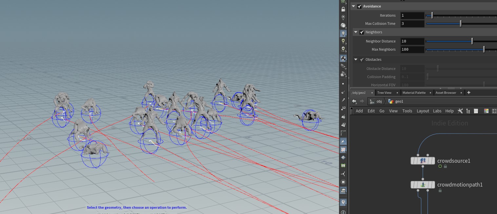497x214 pixels.
Task: Enable the Obstacles checkbox
Action: coord(362,59)
